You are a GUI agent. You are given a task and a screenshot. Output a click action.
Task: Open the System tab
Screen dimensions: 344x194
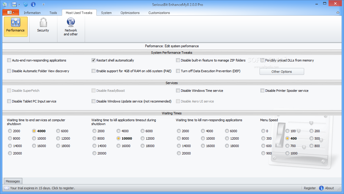(106, 13)
